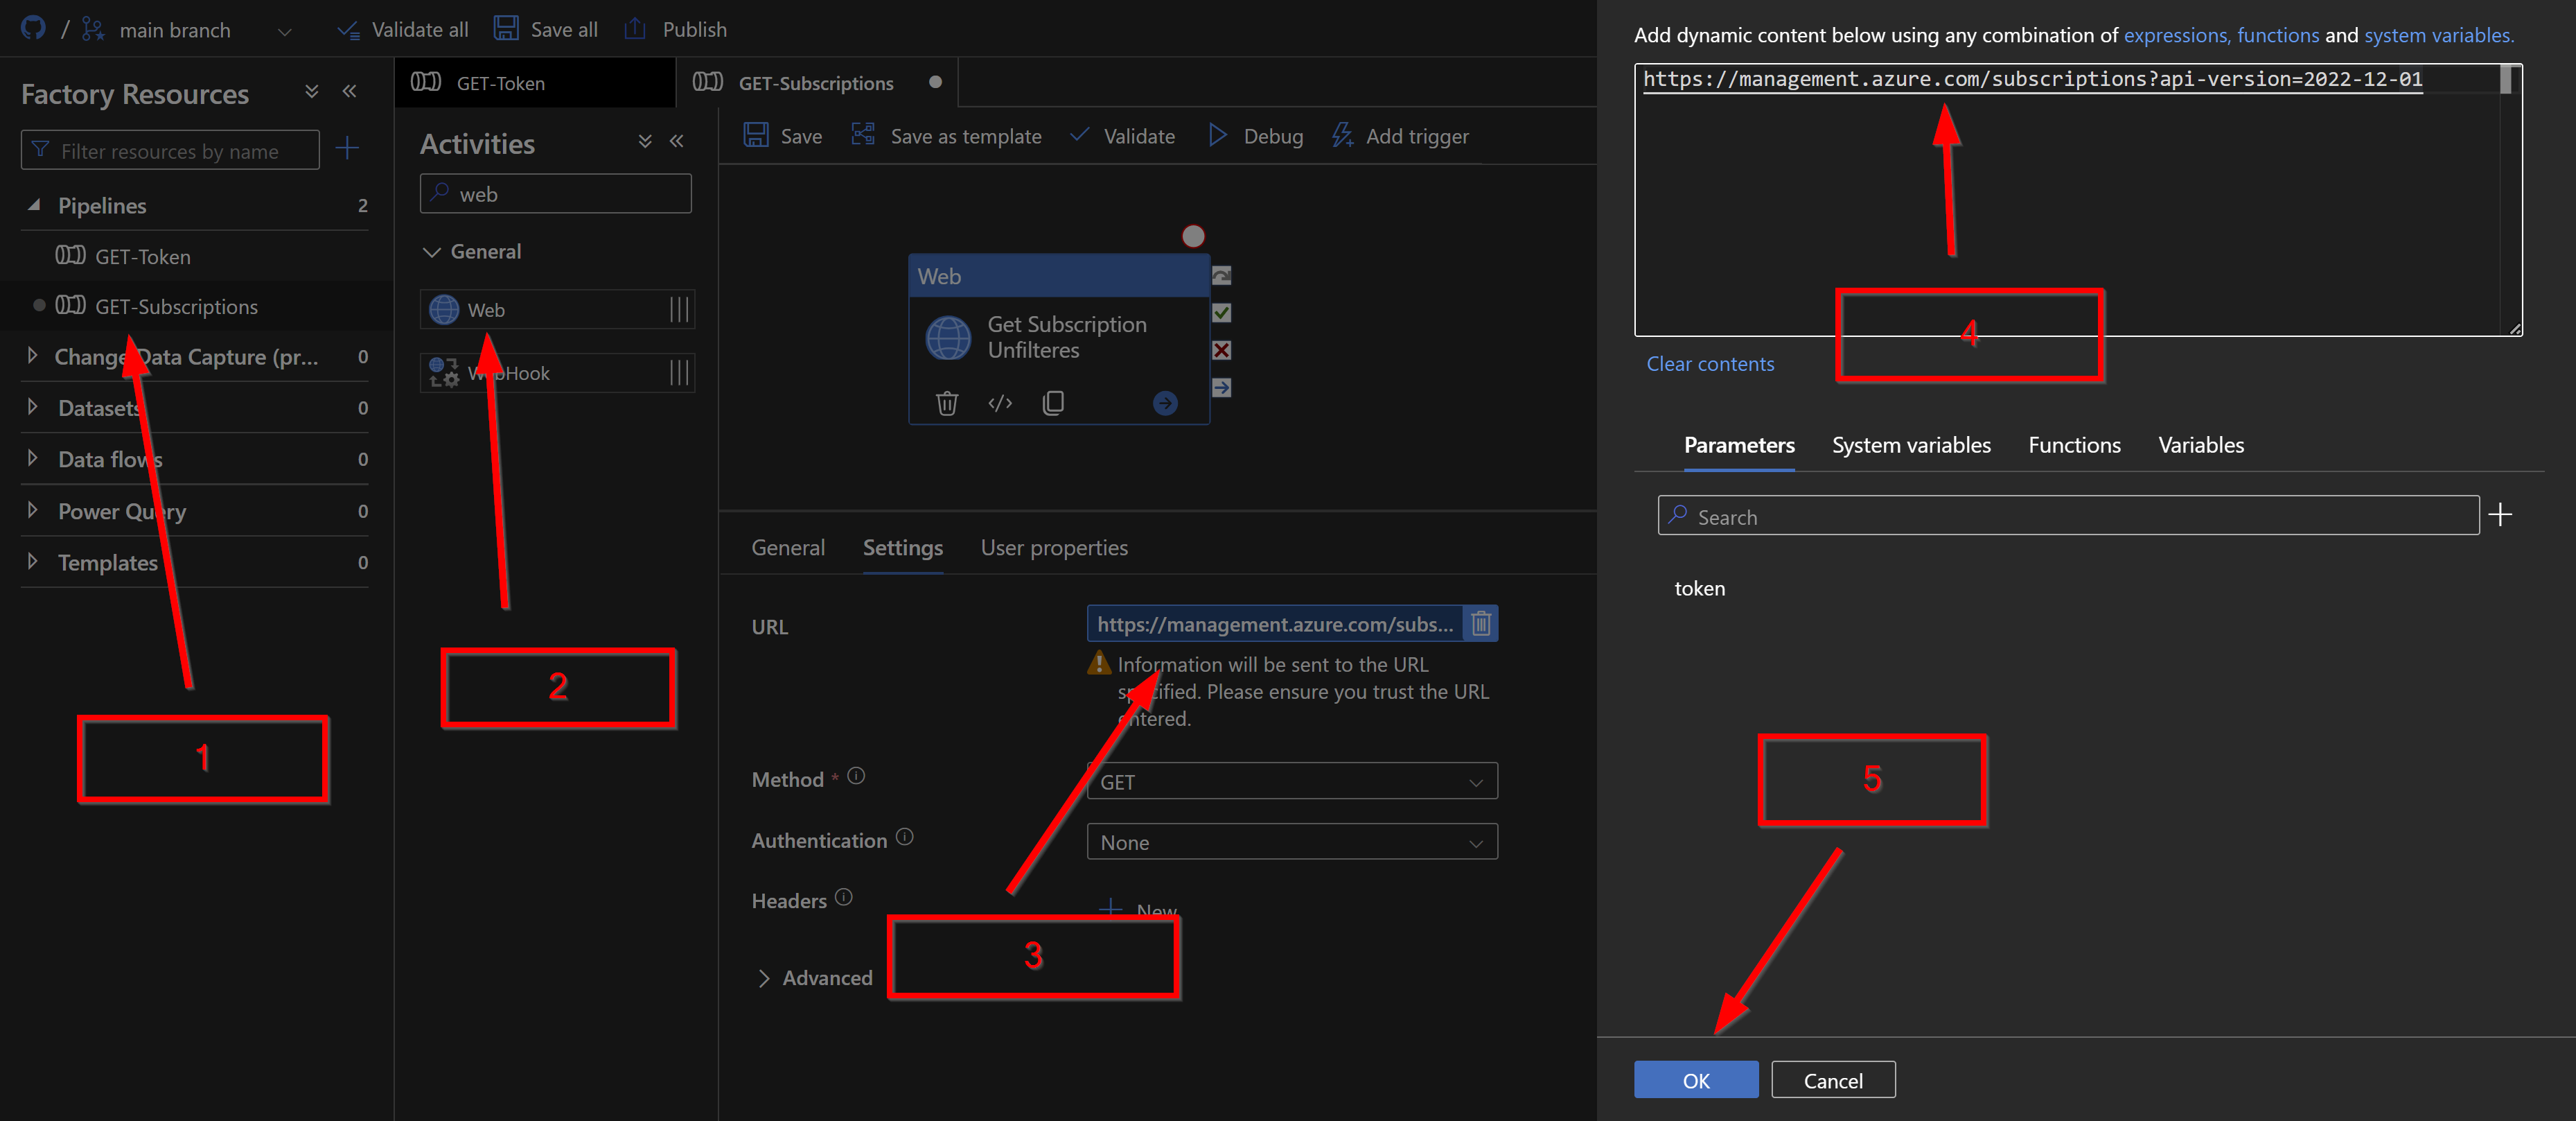Insert the token parameter
The height and width of the screenshot is (1121, 2576).
click(x=1699, y=589)
